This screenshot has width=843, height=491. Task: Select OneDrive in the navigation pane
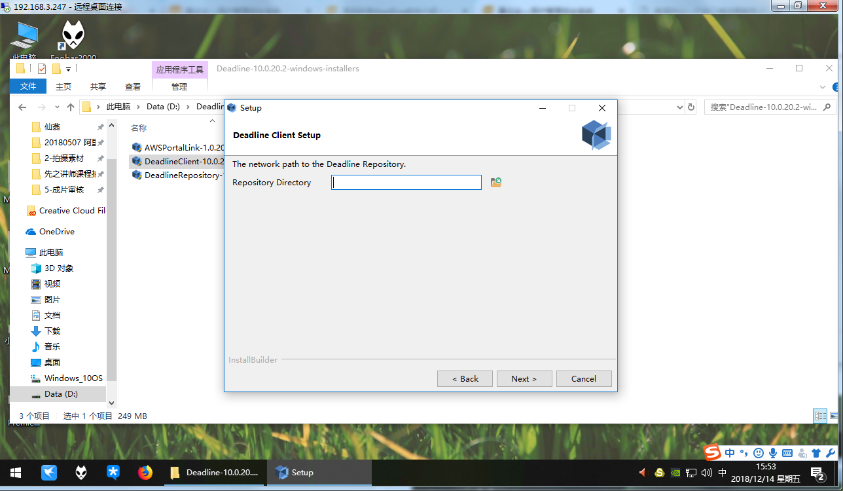(x=56, y=232)
